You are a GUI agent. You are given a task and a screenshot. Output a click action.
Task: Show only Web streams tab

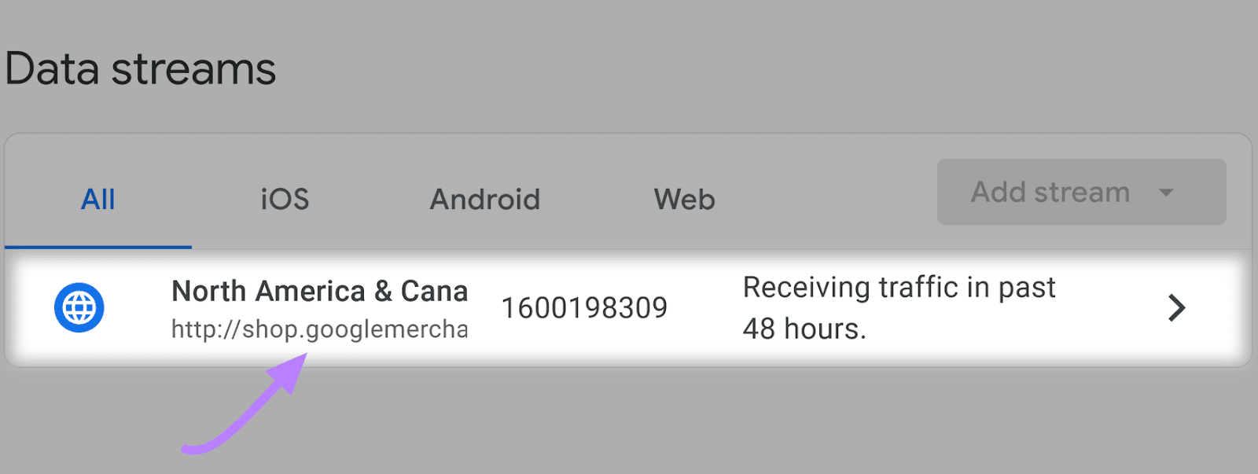(x=684, y=200)
